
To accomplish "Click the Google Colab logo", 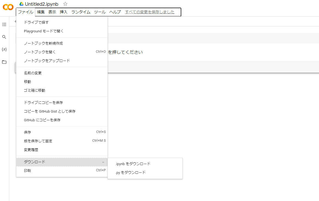I will click(x=8, y=7).
